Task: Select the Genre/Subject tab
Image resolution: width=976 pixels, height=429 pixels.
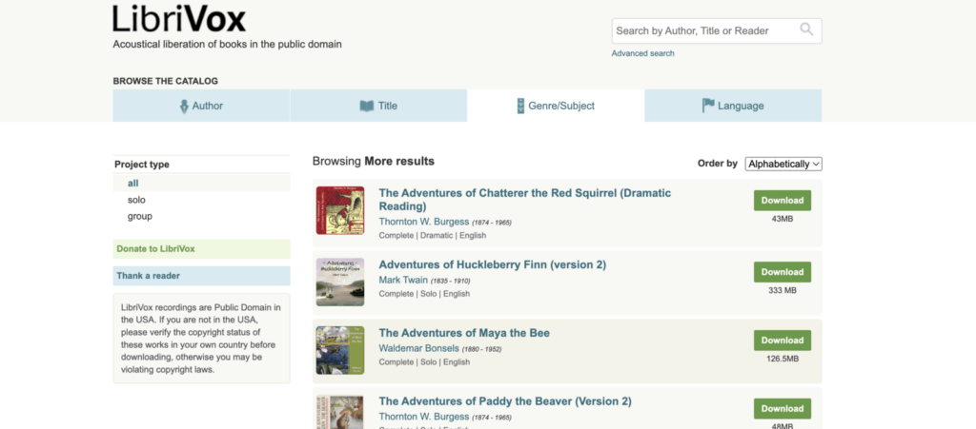Action: (556, 106)
